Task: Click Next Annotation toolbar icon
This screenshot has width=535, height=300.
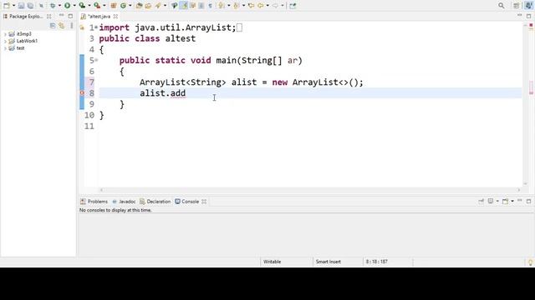Action: (x=222, y=6)
